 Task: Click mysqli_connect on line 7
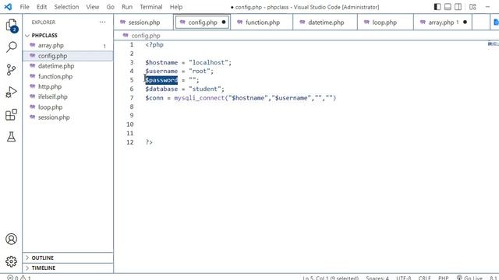200,98
